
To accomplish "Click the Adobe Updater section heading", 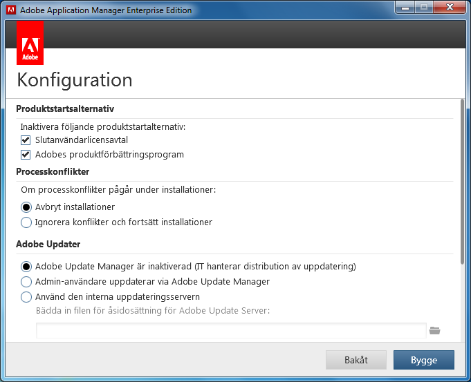I will click(48, 244).
